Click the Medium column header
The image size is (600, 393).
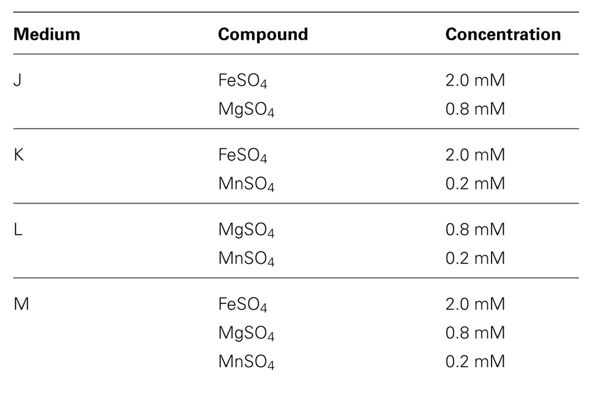tap(46, 34)
